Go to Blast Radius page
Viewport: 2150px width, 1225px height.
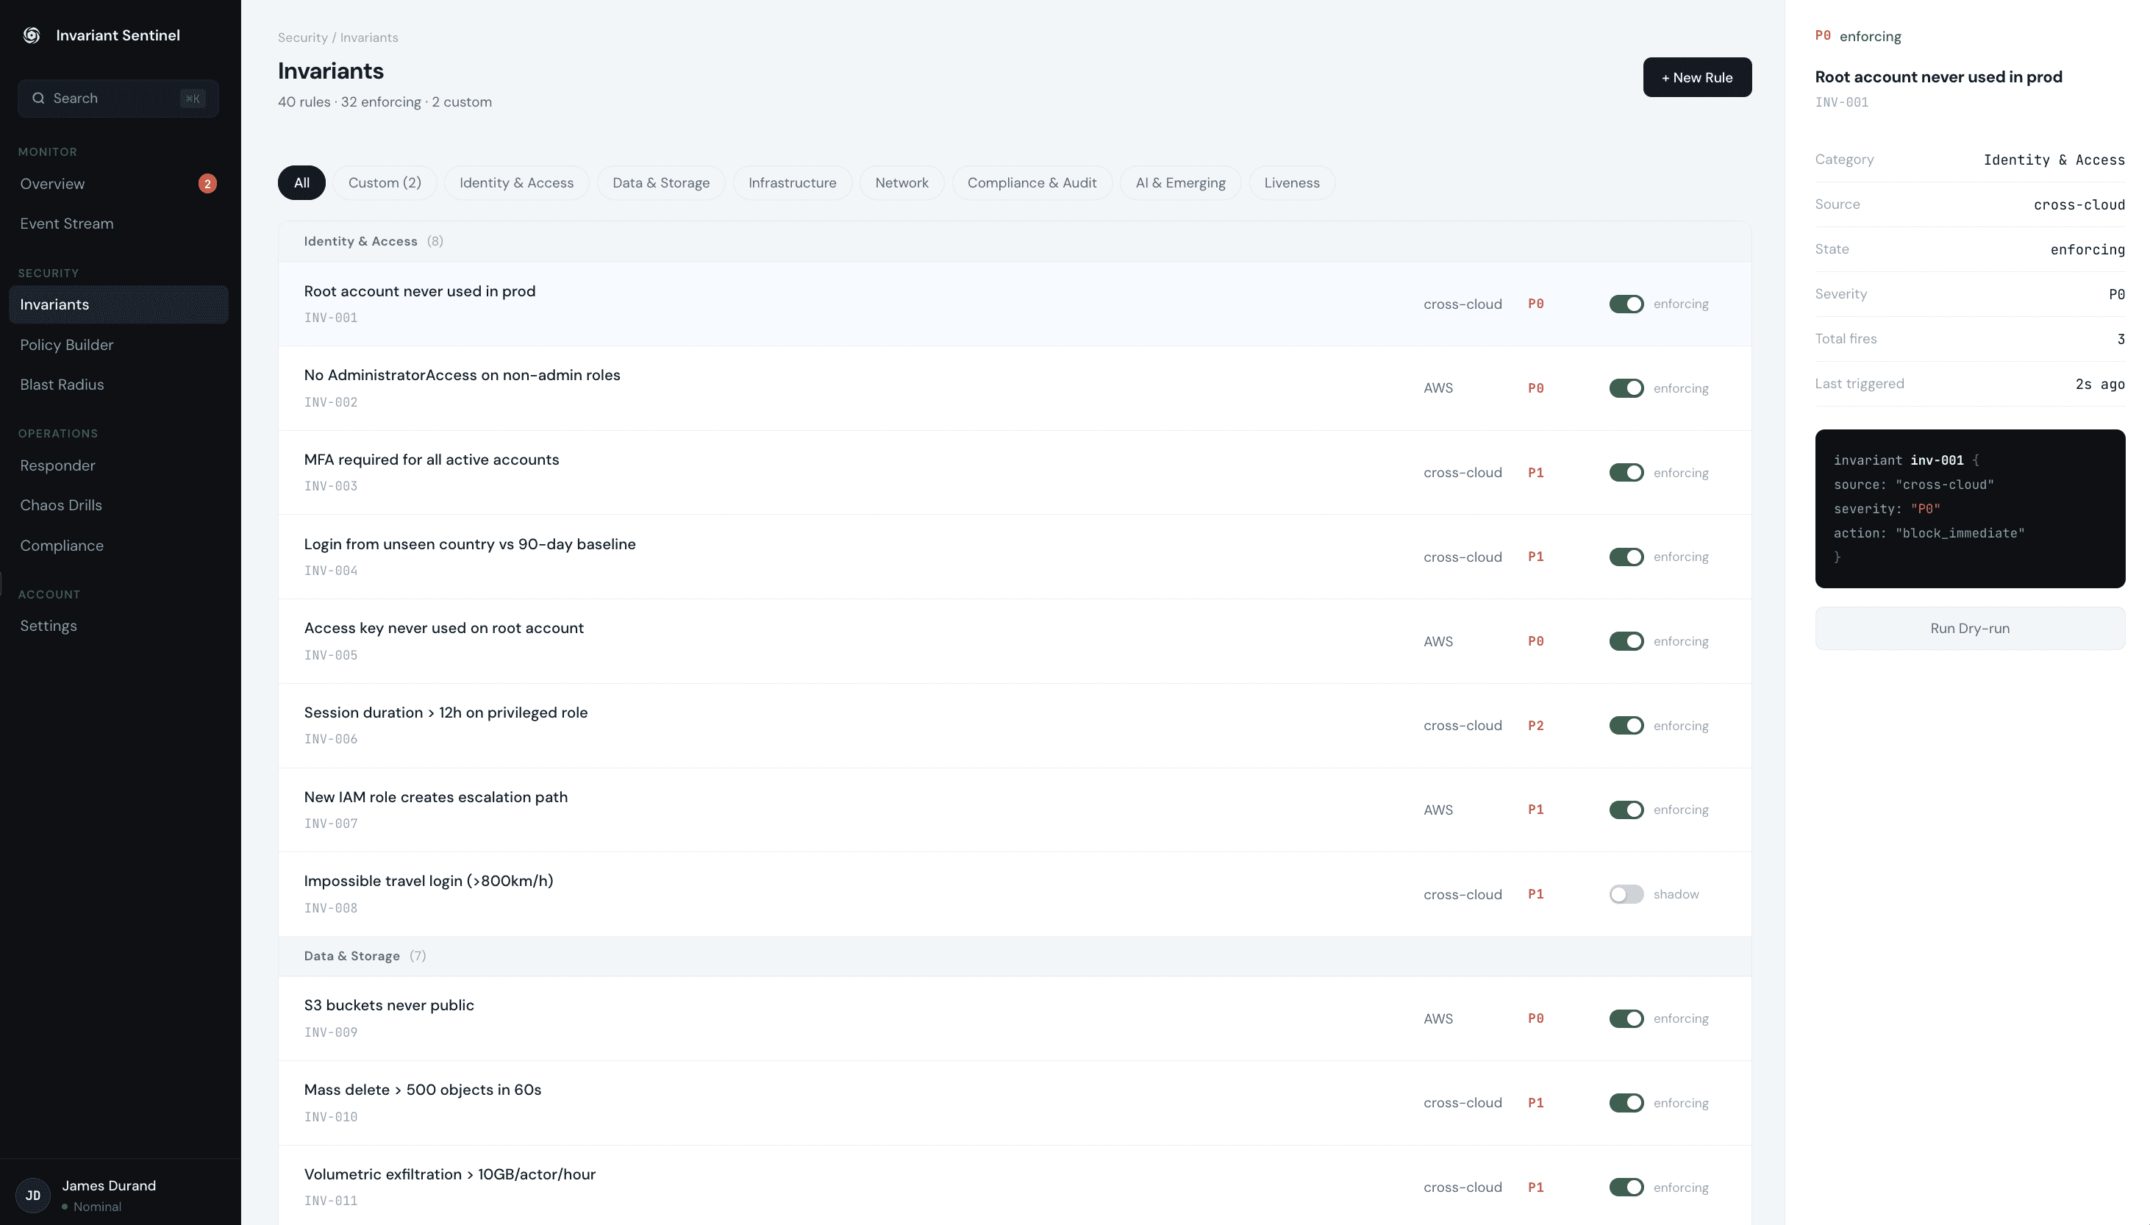coord(62,385)
